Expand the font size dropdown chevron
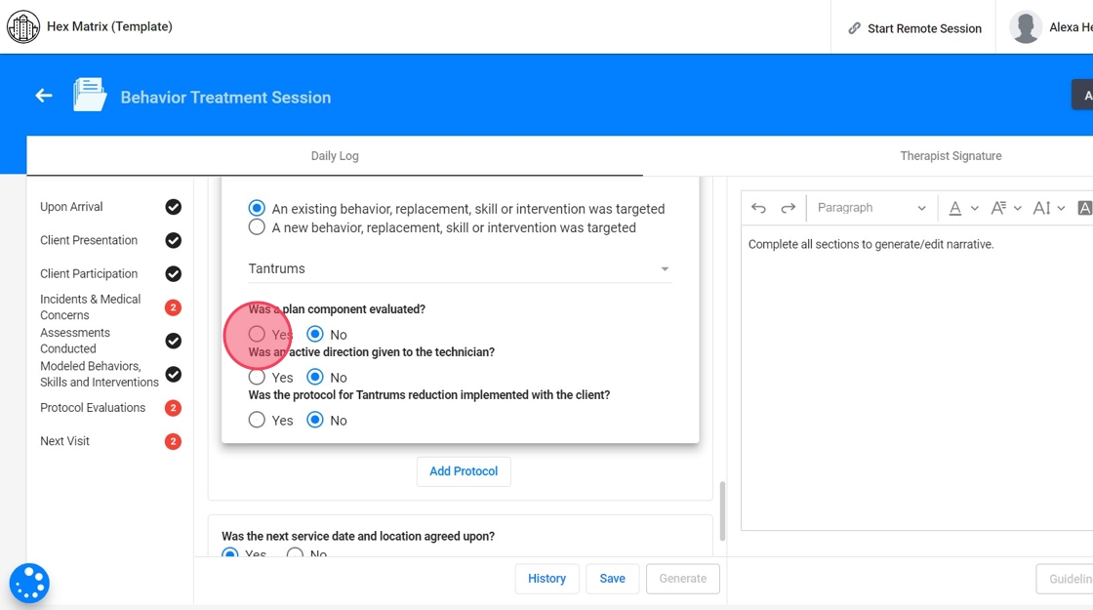The height and width of the screenshot is (610, 1093). pyautogui.click(x=1061, y=209)
